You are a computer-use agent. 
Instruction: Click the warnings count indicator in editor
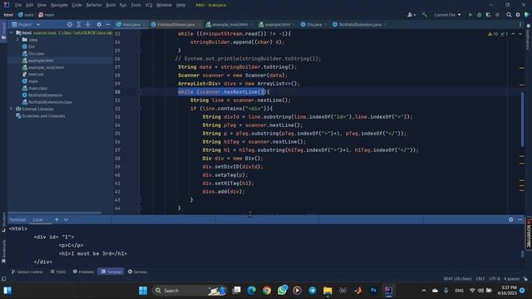coord(493,34)
